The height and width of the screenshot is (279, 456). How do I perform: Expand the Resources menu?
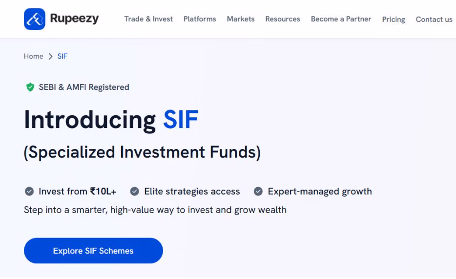(x=283, y=19)
